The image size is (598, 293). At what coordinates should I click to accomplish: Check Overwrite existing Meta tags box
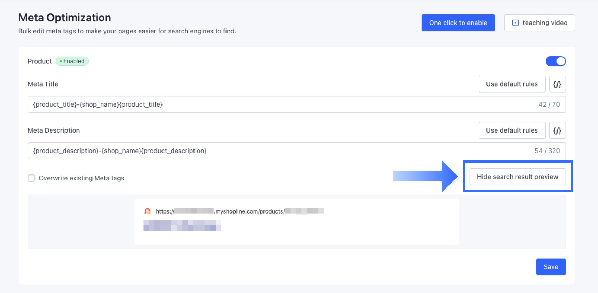pos(32,178)
